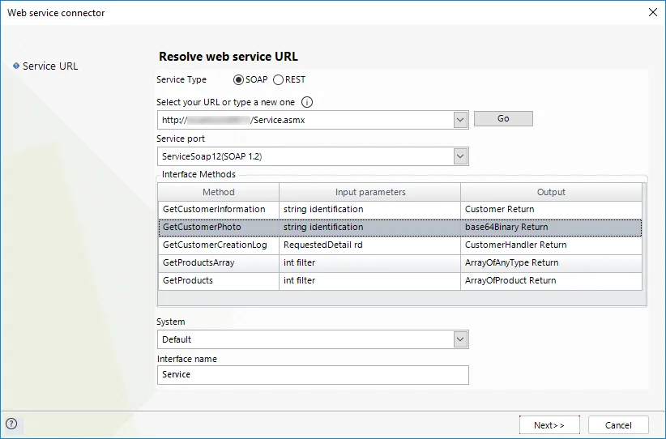
Task: Expand the System dropdown arrow
Action: [460, 339]
